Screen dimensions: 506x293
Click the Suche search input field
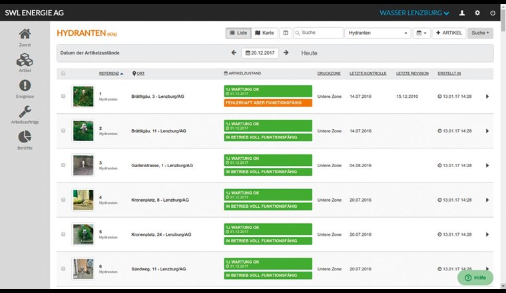click(320, 33)
